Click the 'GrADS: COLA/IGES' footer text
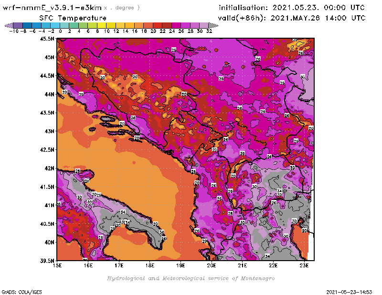 pyautogui.click(x=22, y=292)
